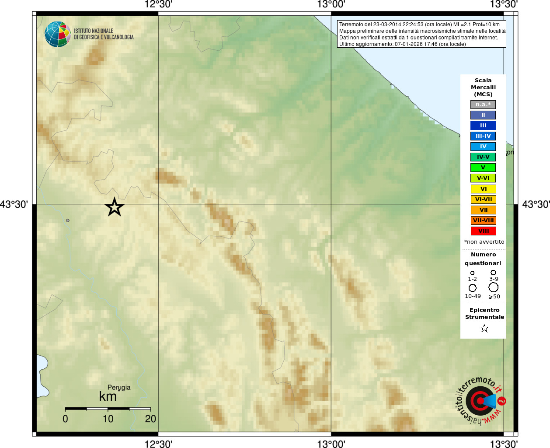Select the III intensity swatch
The image size is (550, 448).
pyautogui.click(x=483, y=126)
